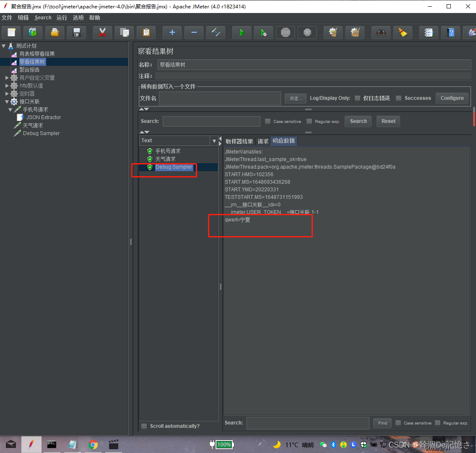Open the 编辑 menu
Screen dimensions: 476x453
pos(23,18)
